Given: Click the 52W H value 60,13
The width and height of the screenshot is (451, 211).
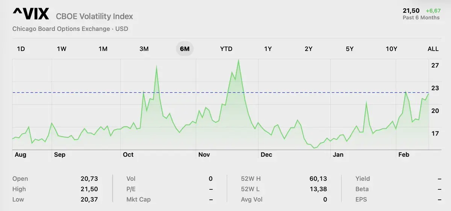Looking at the screenshot, I should coord(318,179).
